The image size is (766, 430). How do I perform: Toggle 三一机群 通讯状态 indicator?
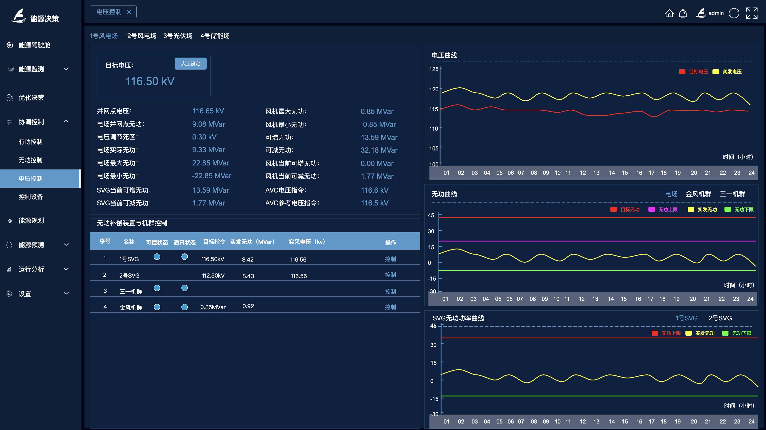pyautogui.click(x=184, y=288)
